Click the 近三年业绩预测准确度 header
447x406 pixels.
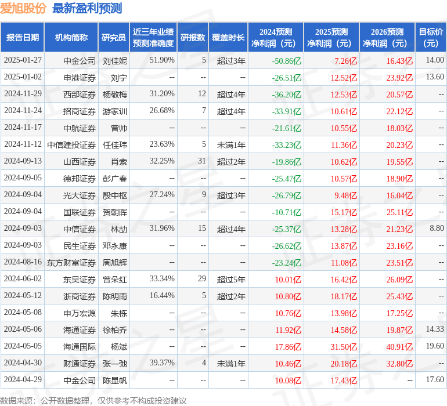coord(153,37)
